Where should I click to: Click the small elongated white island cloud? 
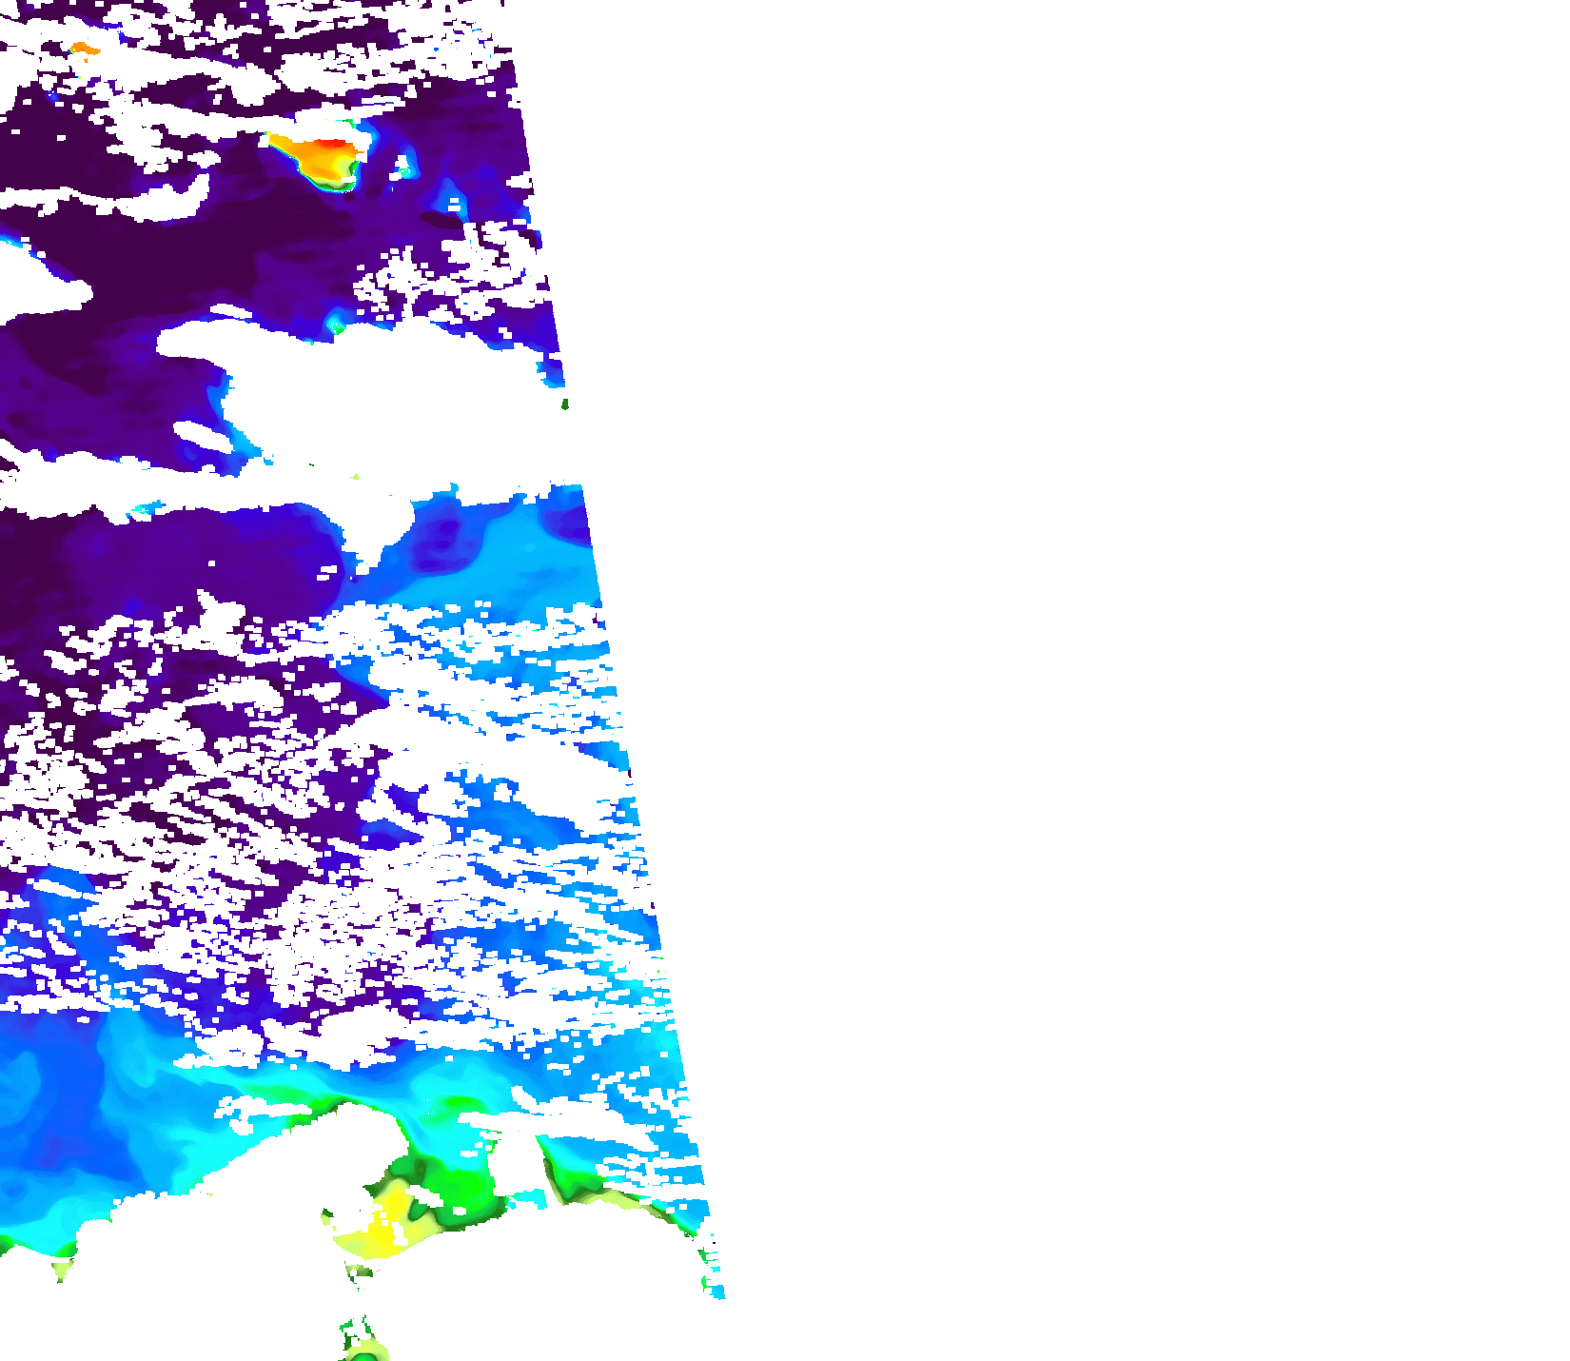click(x=205, y=436)
